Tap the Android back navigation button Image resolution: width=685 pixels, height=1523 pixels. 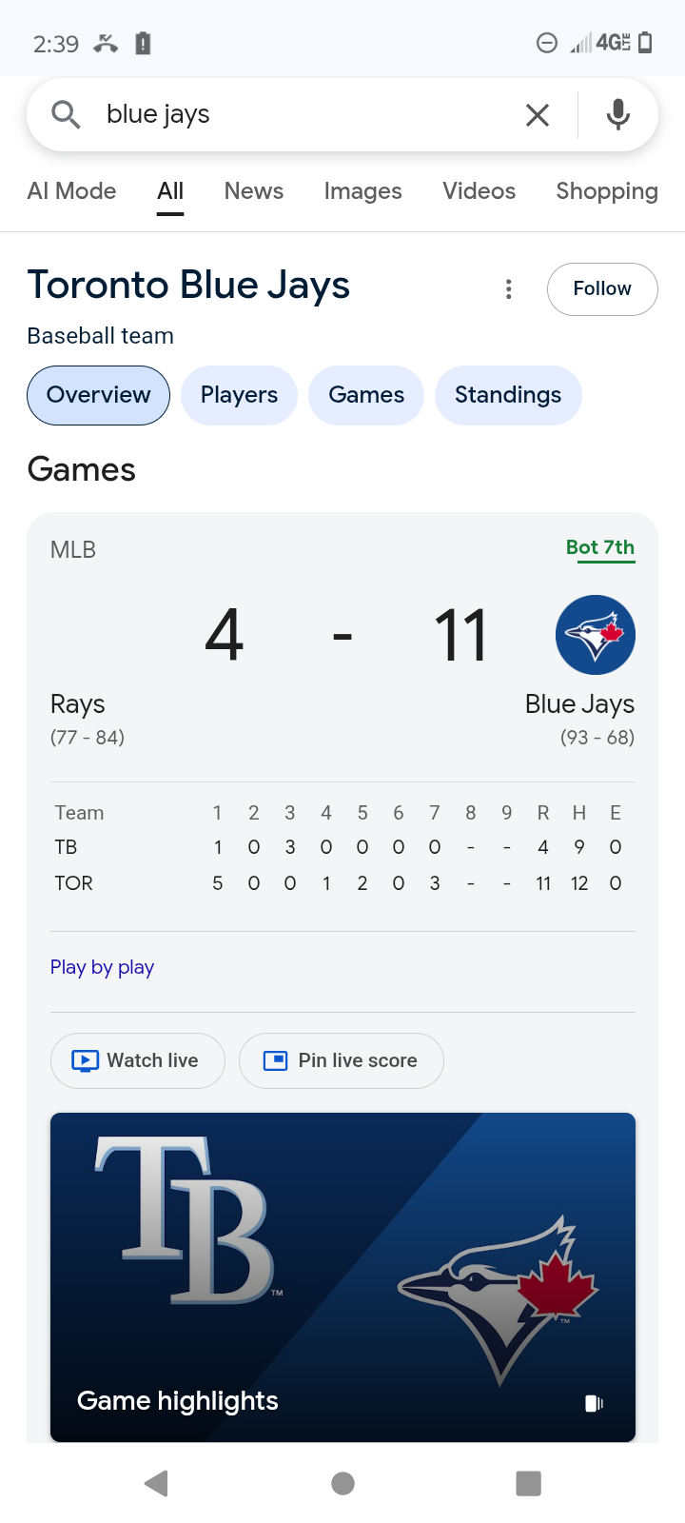pyautogui.click(x=156, y=1483)
